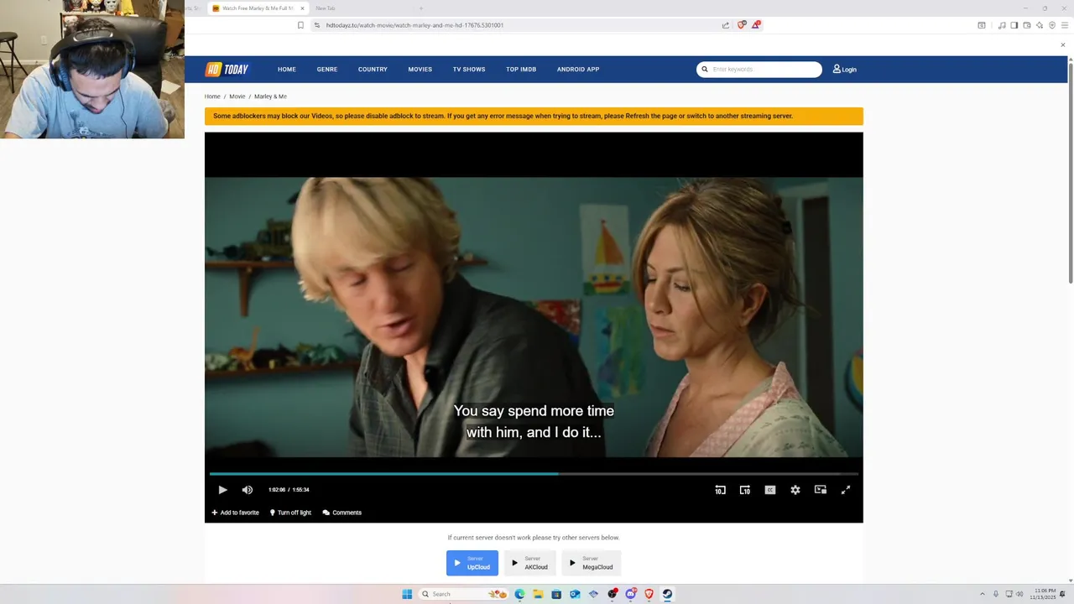Image resolution: width=1074 pixels, height=604 pixels.
Task: Open Comments section
Action: coord(342,513)
